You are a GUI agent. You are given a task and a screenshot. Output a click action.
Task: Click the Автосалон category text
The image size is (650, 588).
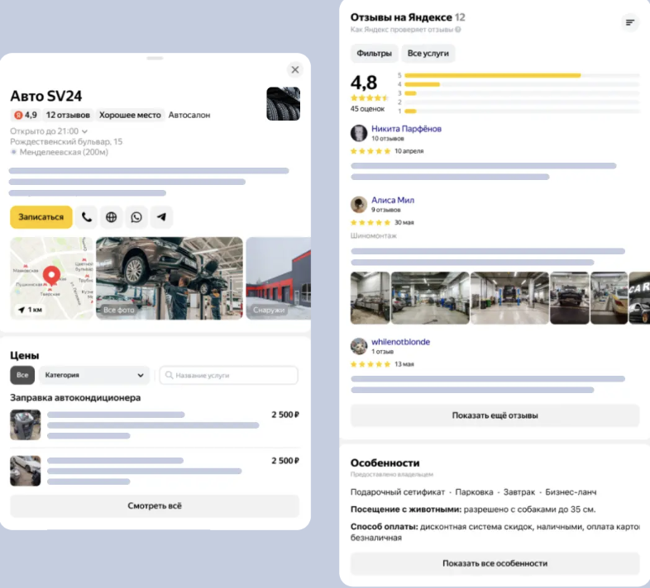click(x=189, y=115)
